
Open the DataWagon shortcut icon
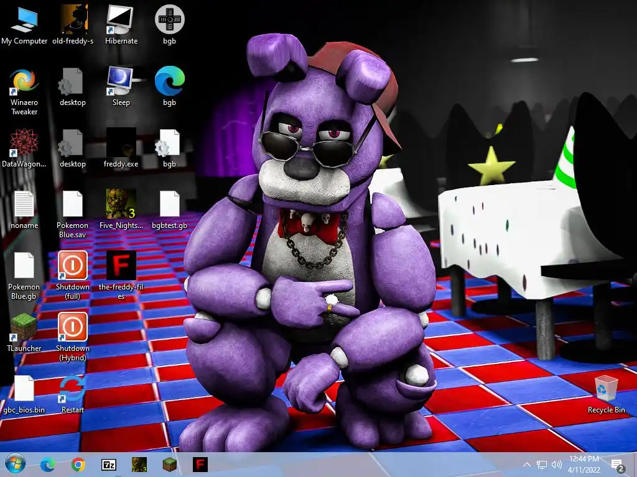(24, 148)
